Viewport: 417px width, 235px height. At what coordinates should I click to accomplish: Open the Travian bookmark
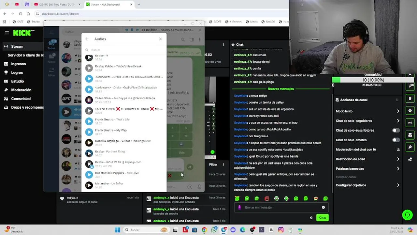tap(33, 22)
